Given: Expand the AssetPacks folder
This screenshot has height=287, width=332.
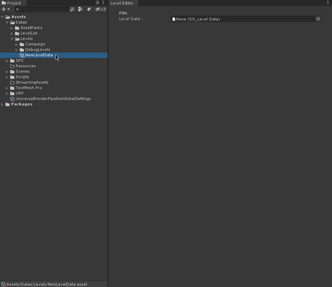Looking at the screenshot, I should coord(12,28).
